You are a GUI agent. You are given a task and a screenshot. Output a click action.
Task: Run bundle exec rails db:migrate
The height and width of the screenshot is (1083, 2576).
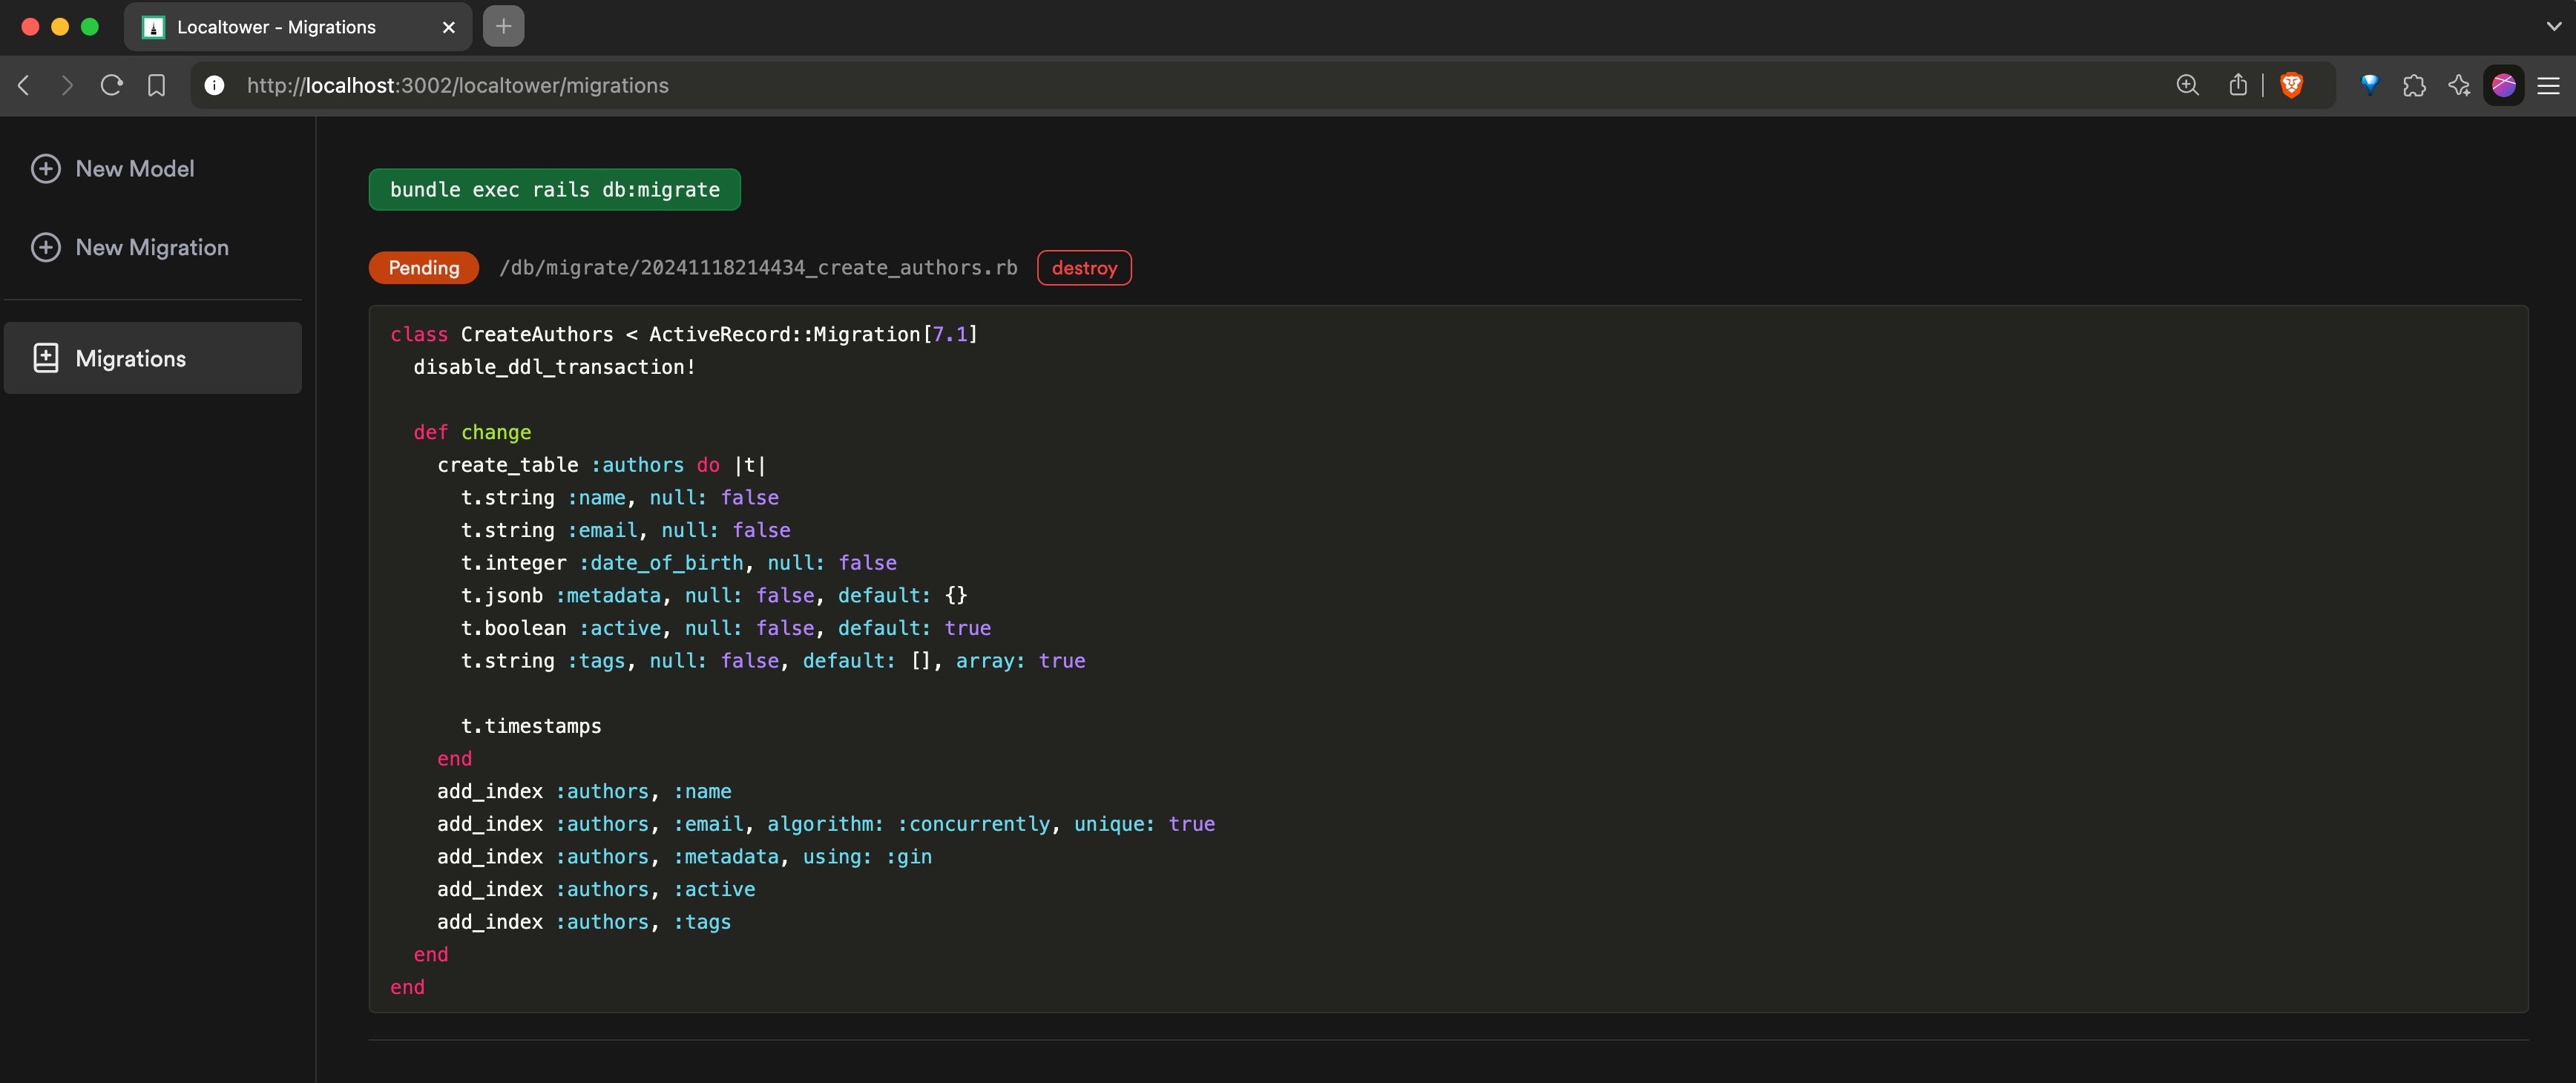[554, 189]
